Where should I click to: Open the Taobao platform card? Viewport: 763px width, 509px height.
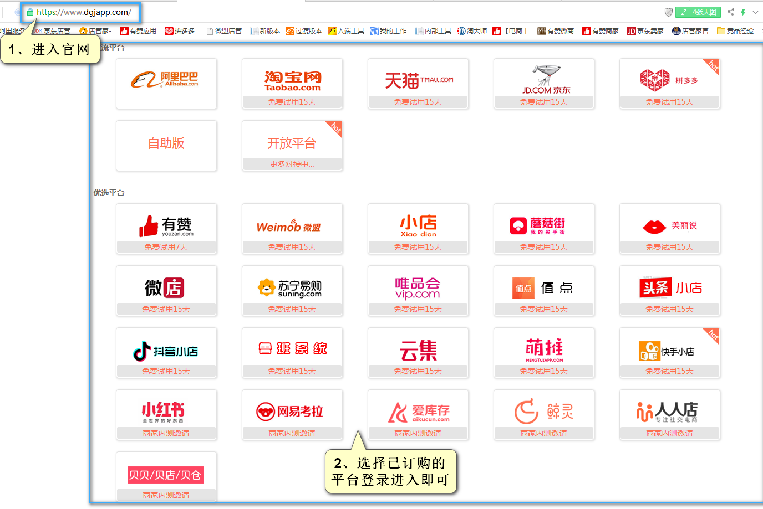(x=292, y=84)
